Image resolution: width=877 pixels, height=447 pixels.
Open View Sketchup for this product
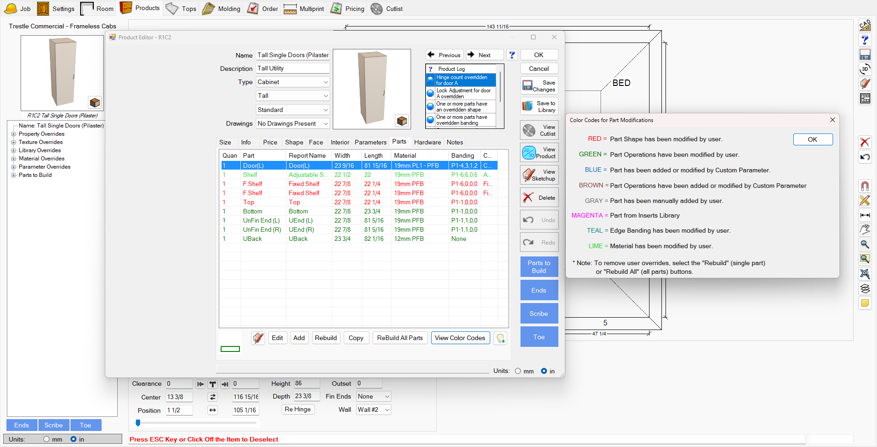pos(539,175)
